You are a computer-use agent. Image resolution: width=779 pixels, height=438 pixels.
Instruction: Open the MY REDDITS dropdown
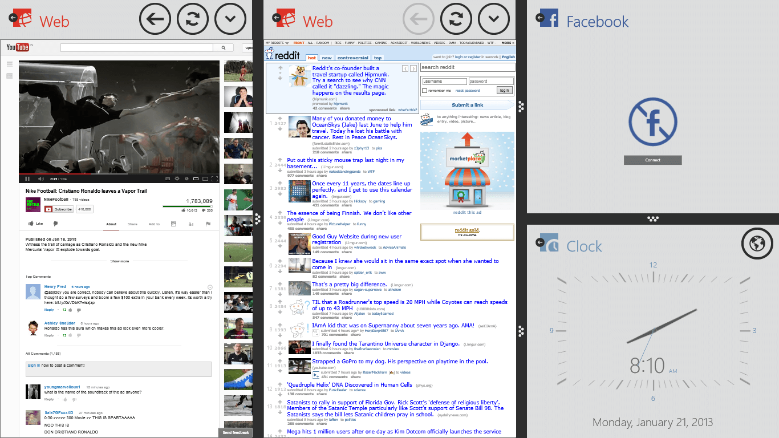click(x=277, y=43)
